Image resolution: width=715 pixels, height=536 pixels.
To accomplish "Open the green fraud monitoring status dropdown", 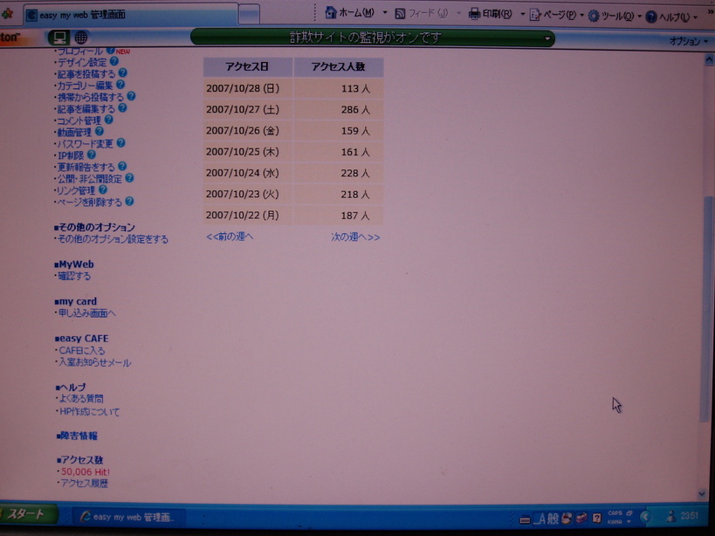I will pos(547,38).
